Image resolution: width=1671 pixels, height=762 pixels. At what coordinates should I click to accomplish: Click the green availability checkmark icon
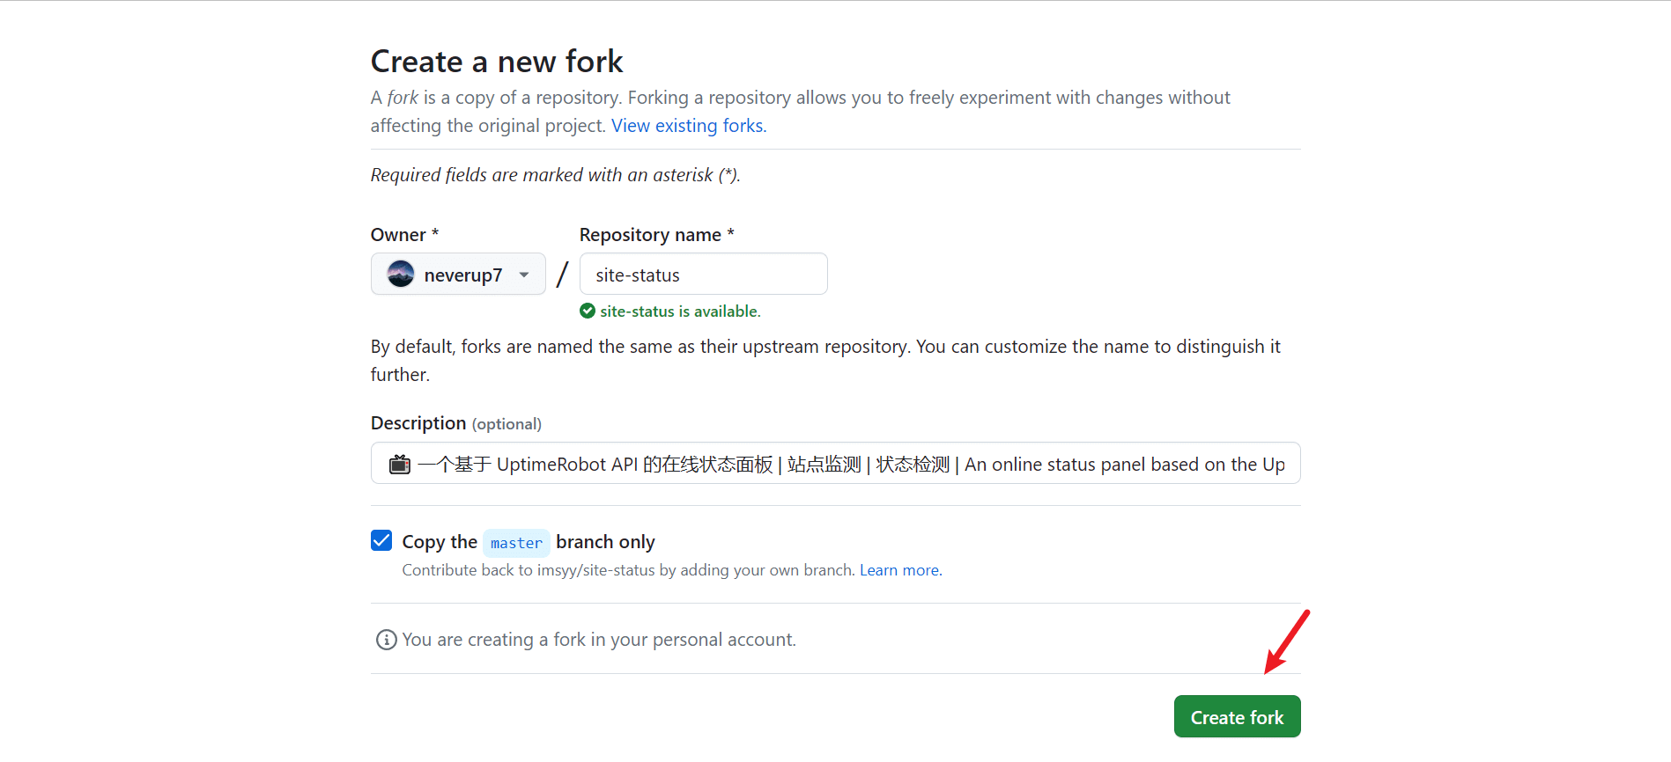click(x=588, y=311)
